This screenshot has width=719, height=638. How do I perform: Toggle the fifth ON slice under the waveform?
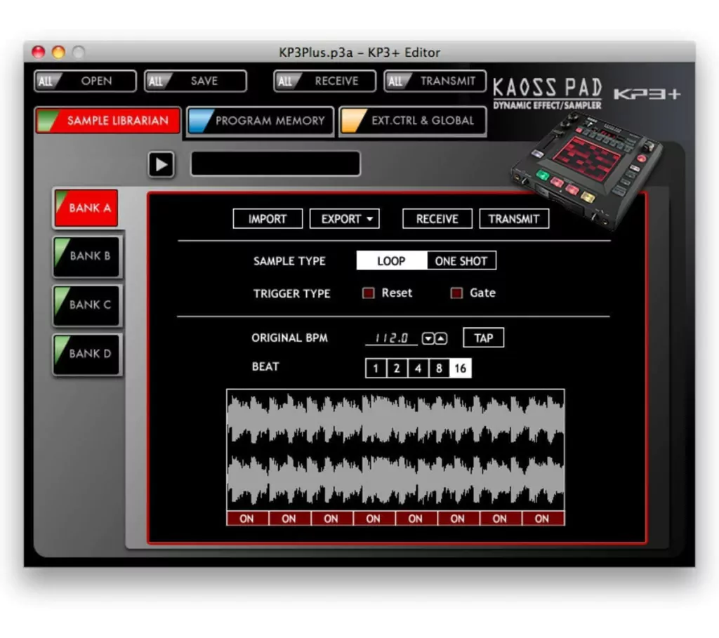416,519
